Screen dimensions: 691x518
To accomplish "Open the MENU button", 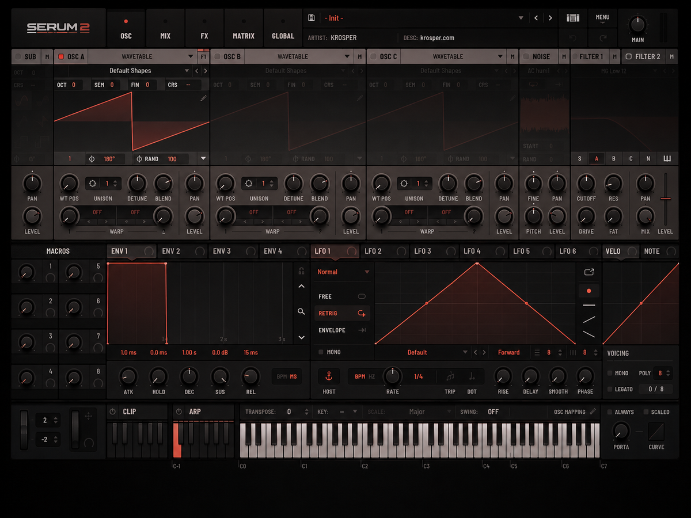I will coord(602,18).
